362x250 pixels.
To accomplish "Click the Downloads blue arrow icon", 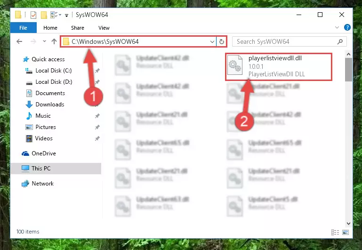I will pyautogui.click(x=29, y=105).
